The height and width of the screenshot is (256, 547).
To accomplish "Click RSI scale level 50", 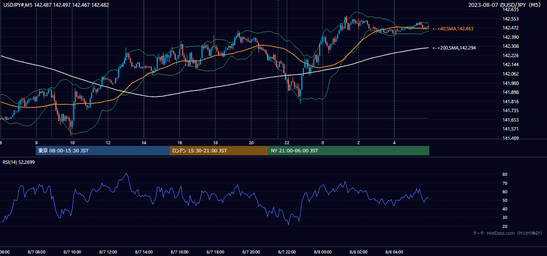I will 505,200.
